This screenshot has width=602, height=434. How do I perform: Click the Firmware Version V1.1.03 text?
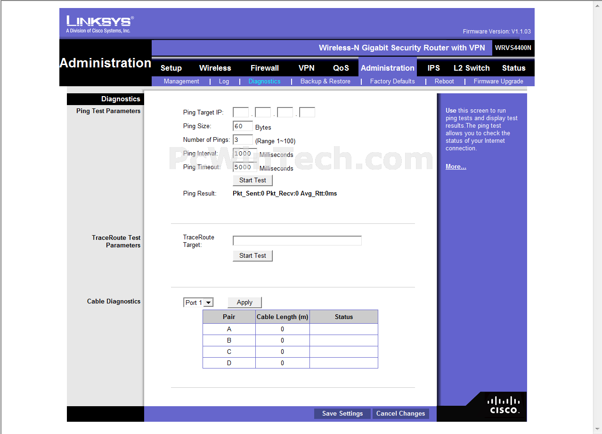tap(496, 32)
